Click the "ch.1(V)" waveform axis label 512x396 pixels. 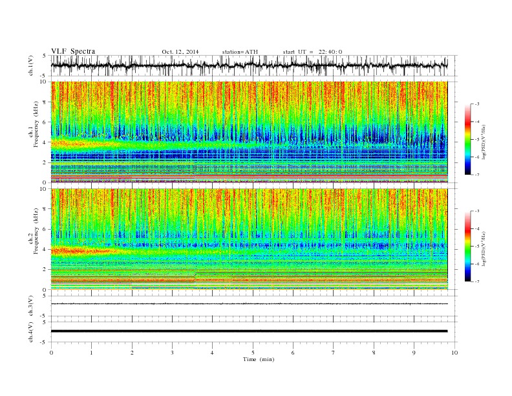tap(30, 65)
